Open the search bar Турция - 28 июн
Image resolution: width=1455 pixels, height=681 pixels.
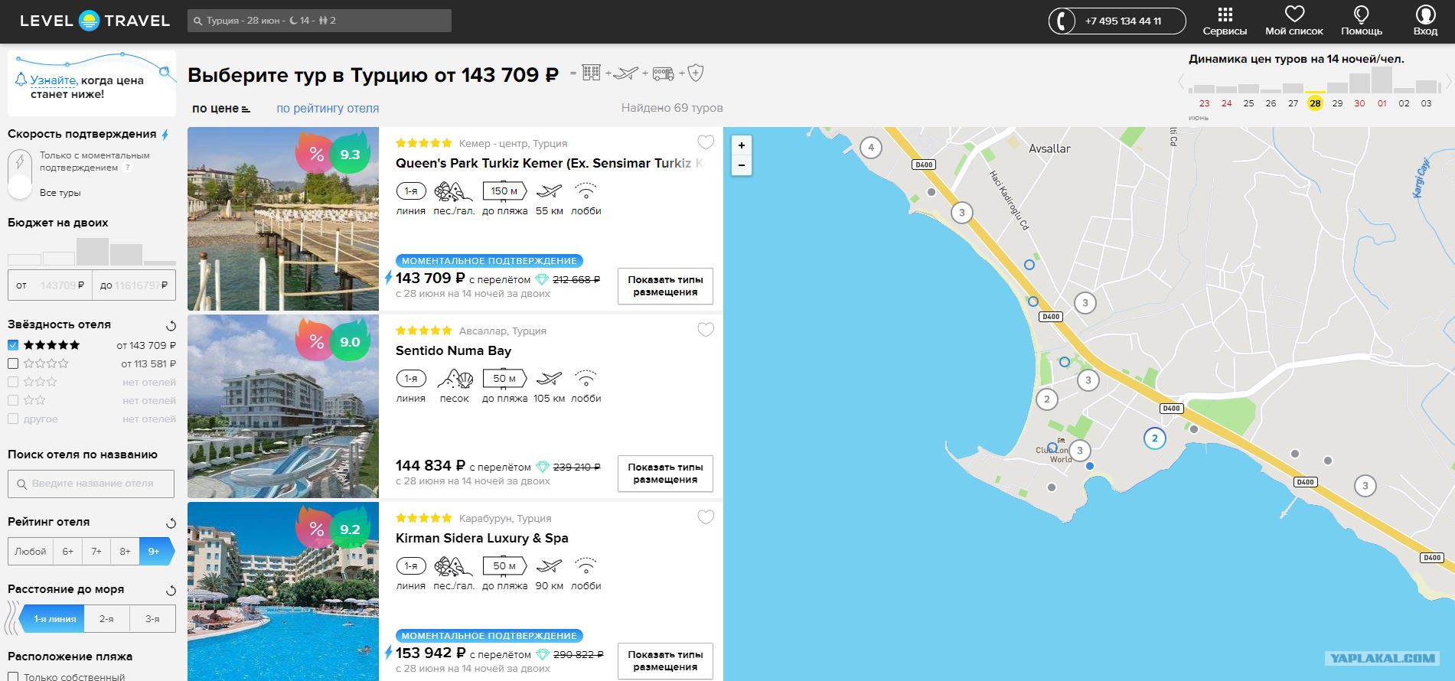319,21
